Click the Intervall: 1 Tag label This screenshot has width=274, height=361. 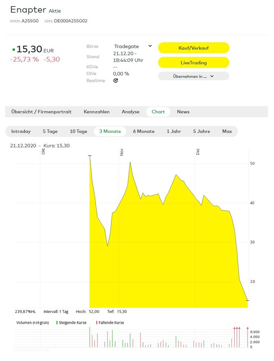click(56, 311)
